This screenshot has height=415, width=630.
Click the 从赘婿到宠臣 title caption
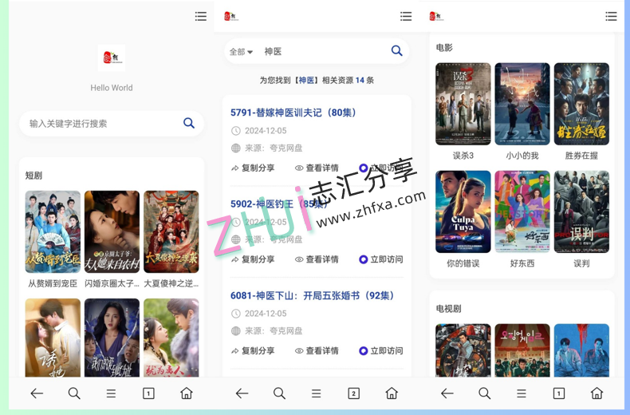click(53, 283)
